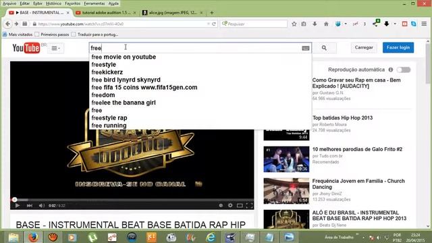This screenshot has width=432, height=243.
Task: Click the Fazer login button
Action: 398,47
